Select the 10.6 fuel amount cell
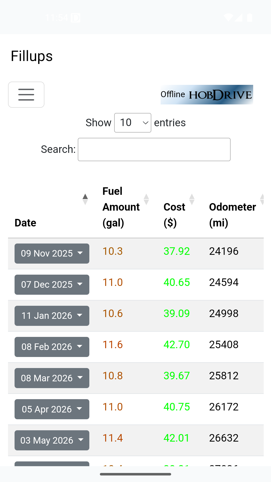The height and width of the screenshot is (482, 271). (x=113, y=314)
